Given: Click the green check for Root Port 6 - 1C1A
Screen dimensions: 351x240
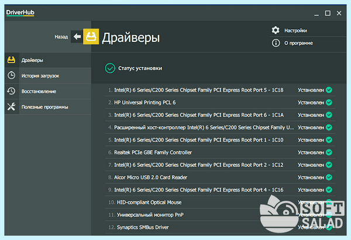Looking at the screenshot, I should pos(329,115).
